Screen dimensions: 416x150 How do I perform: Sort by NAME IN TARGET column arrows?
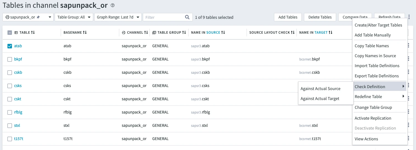tap(331, 33)
